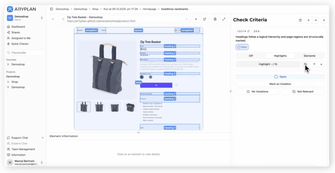The height and width of the screenshot is (173, 335).
Task: Open Assigned to Me
Action: 21,38
